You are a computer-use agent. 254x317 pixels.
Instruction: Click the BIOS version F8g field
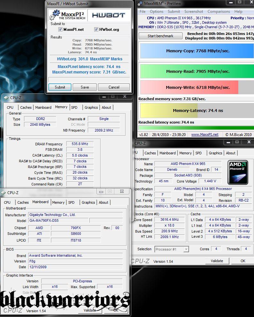click(75, 261)
